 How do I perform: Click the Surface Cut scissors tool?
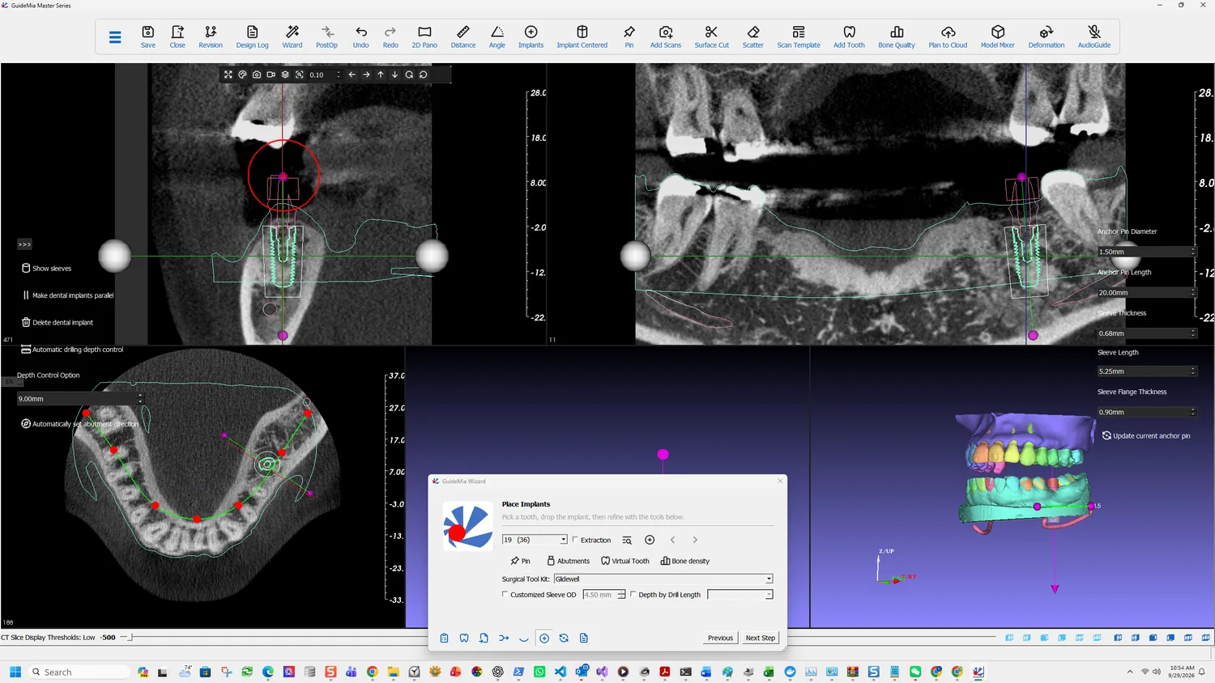pyautogui.click(x=711, y=36)
